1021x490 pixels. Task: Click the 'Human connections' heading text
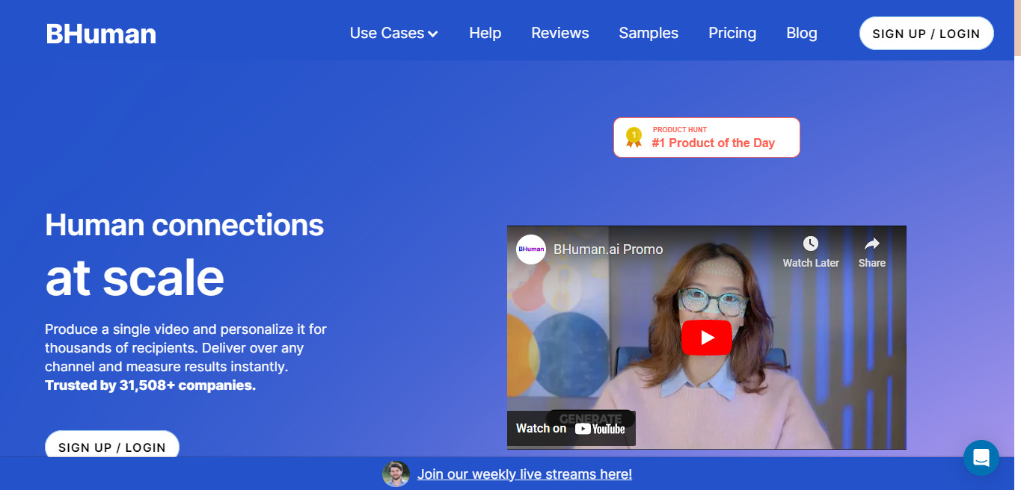185,225
